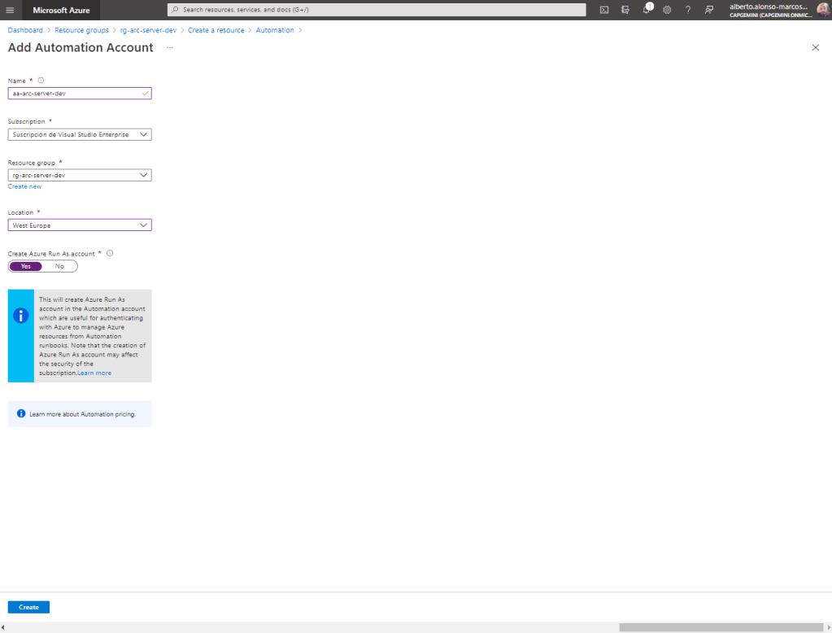This screenshot has width=832, height=633.
Task: Switch Run As account toggle to No
Action: [59, 266]
